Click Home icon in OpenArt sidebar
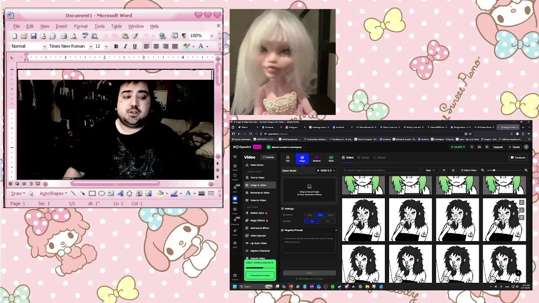 [235, 167]
